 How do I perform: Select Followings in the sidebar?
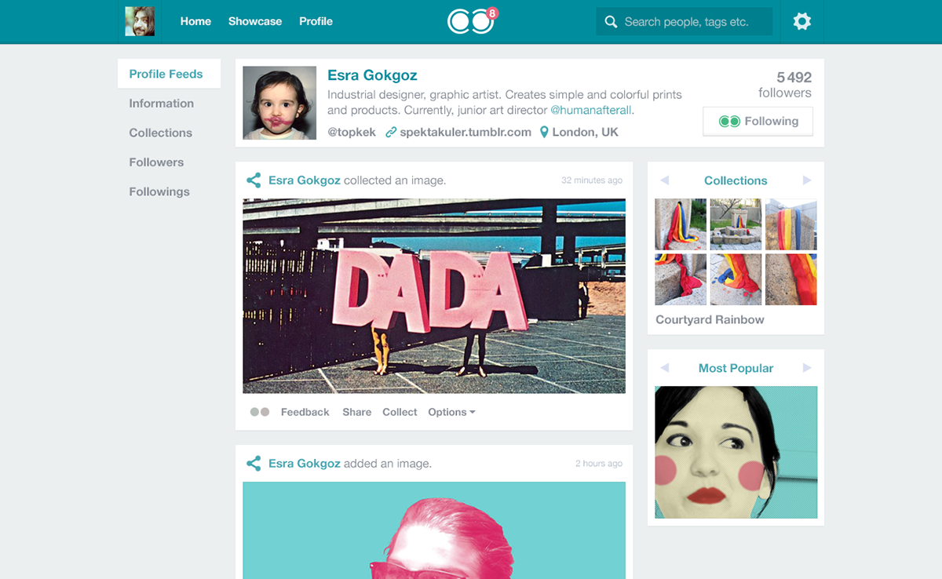coord(159,191)
